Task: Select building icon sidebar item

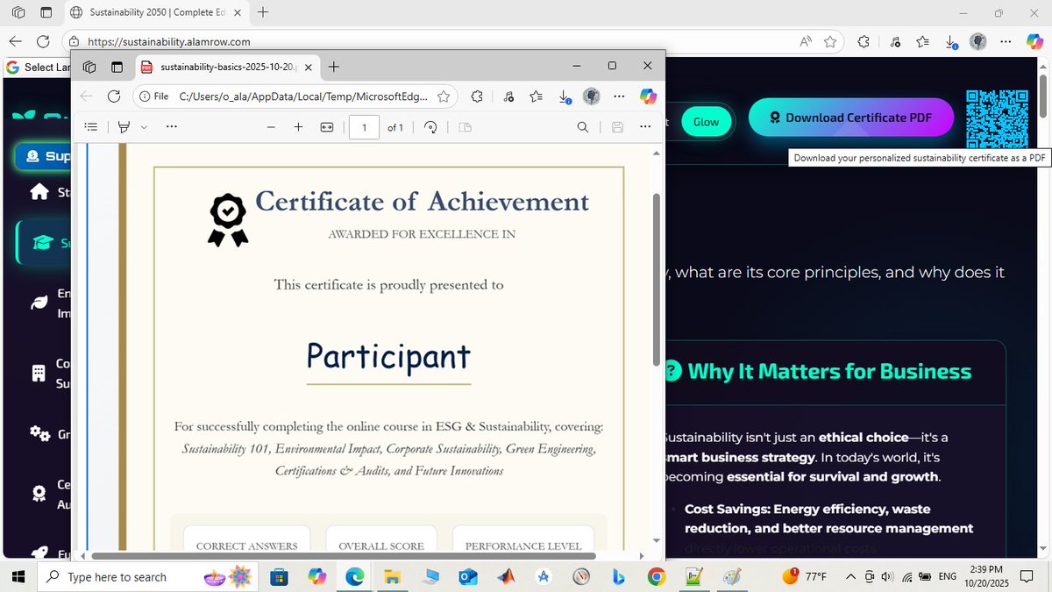Action: pyautogui.click(x=39, y=373)
